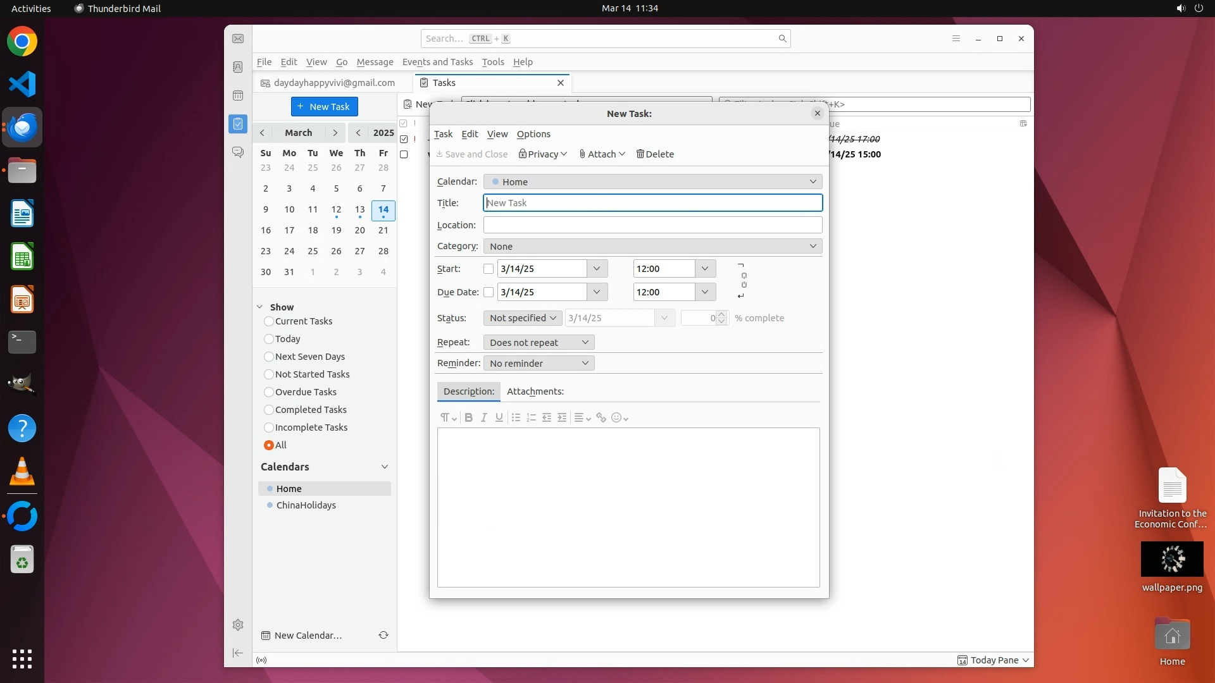
Task: Enable the Start date checkbox
Action: [489, 269]
